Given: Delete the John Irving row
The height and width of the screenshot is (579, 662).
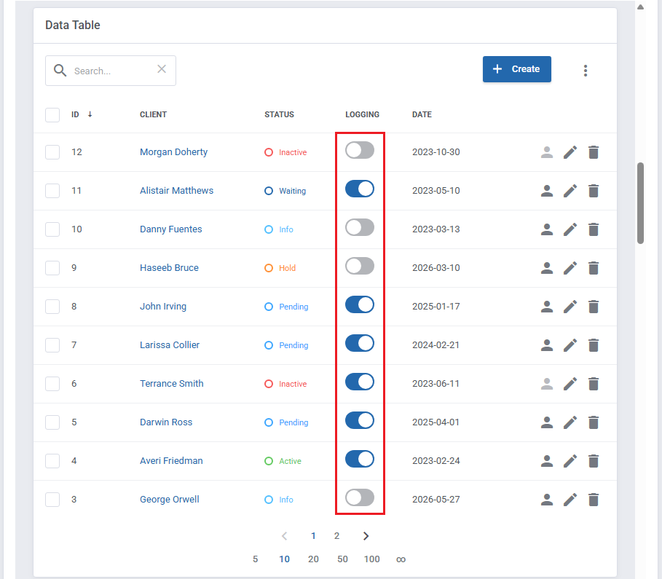Looking at the screenshot, I should 594,307.
